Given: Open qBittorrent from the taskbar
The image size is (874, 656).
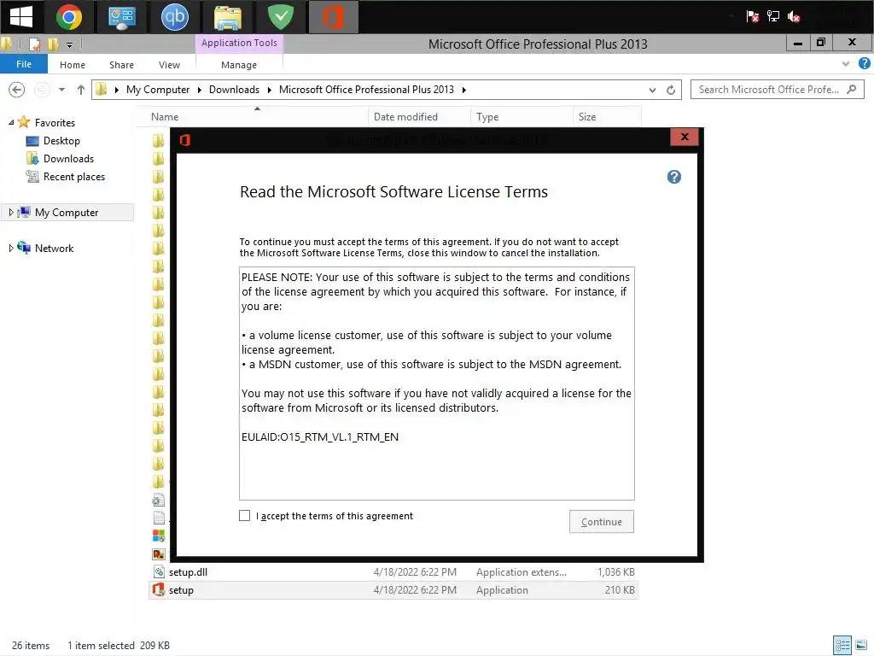Looking at the screenshot, I should [174, 17].
